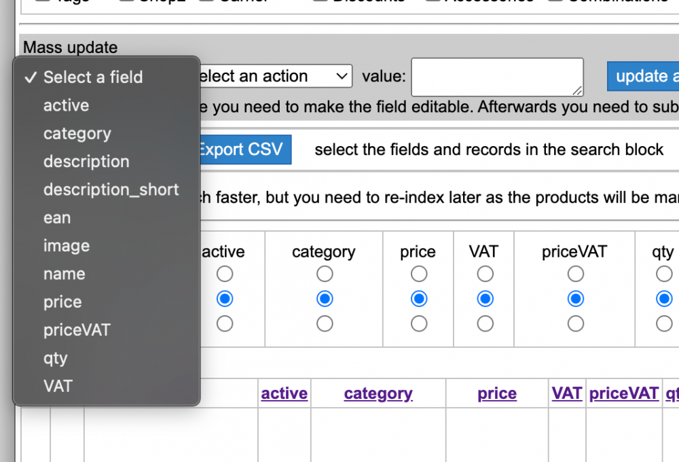
Task: Choose 'active' in the field dropdown list
Action: pyautogui.click(x=66, y=105)
